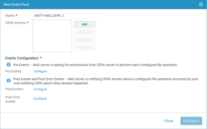Click inside the empty CEPA Servers list box
Screen dimensions: 207x129
point(52,36)
